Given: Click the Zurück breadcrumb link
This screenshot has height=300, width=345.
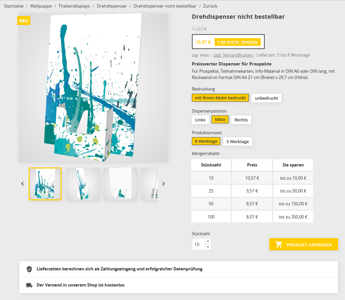Looking at the screenshot, I should (210, 6).
